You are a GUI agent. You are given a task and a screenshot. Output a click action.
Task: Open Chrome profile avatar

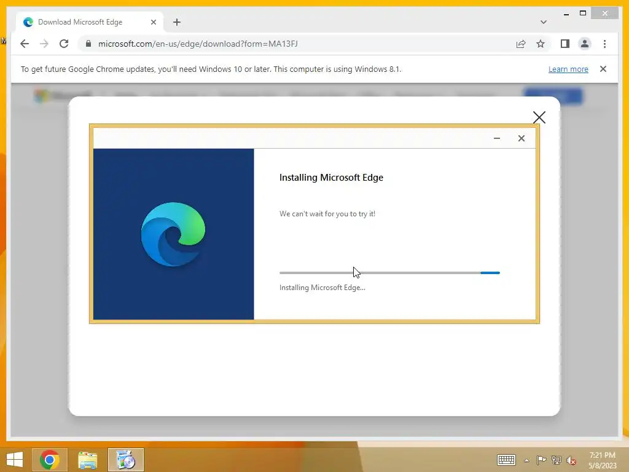pyautogui.click(x=585, y=44)
